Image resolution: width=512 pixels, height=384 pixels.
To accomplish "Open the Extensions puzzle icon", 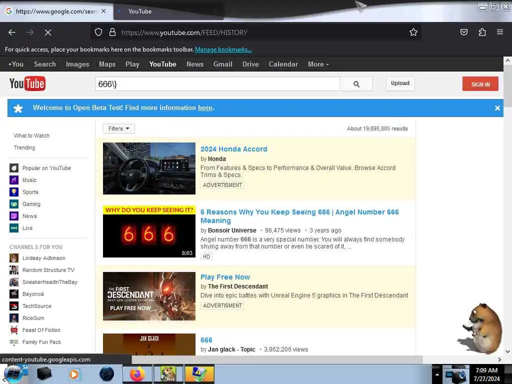I will click(x=482, y=32).
